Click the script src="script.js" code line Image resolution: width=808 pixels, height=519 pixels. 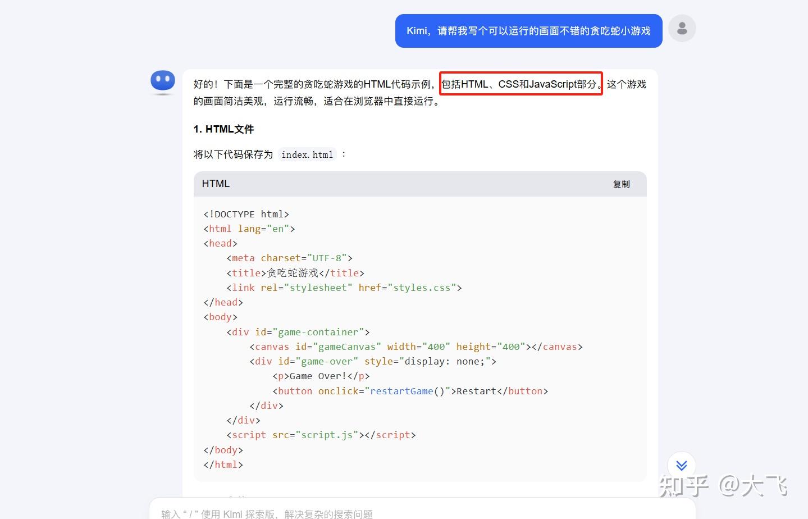pos(321,435)
